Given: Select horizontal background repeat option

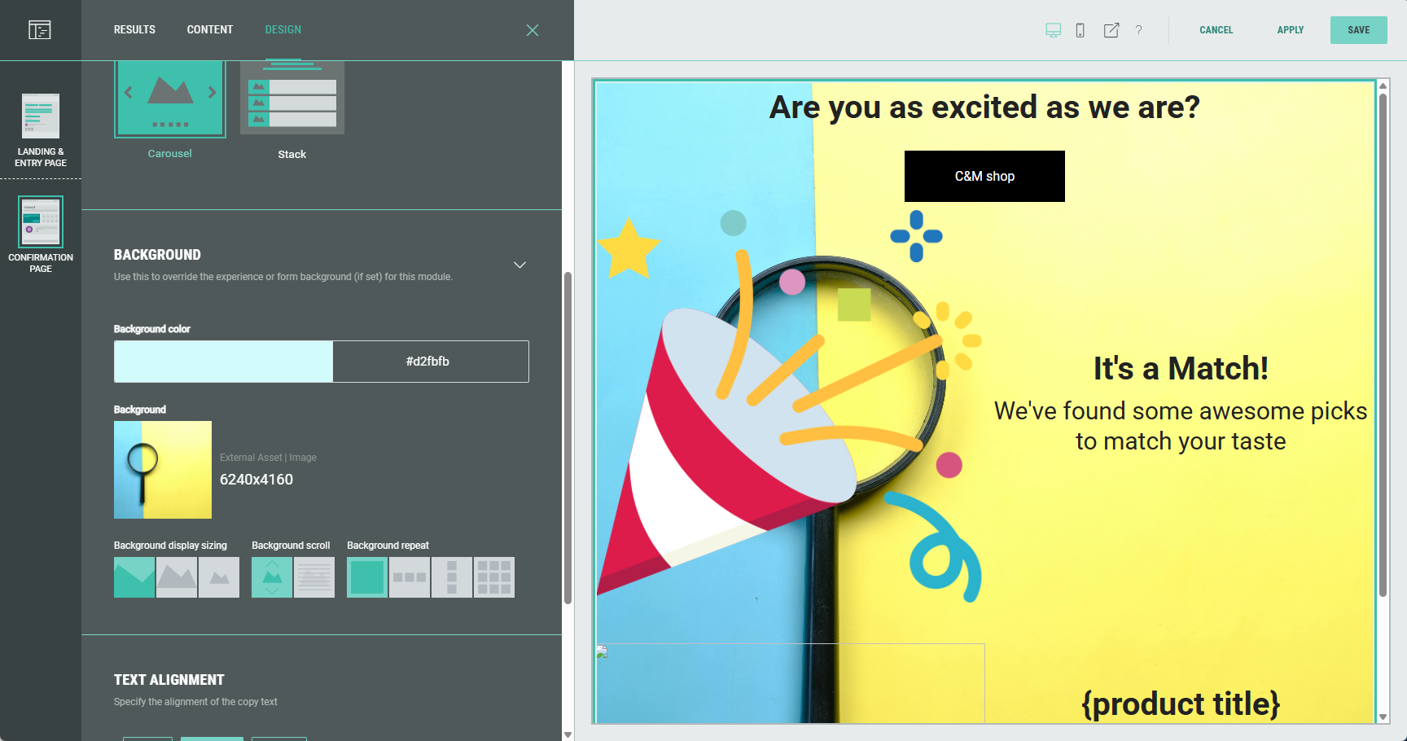Looking at the screenshot, I should tap(410, 577).
